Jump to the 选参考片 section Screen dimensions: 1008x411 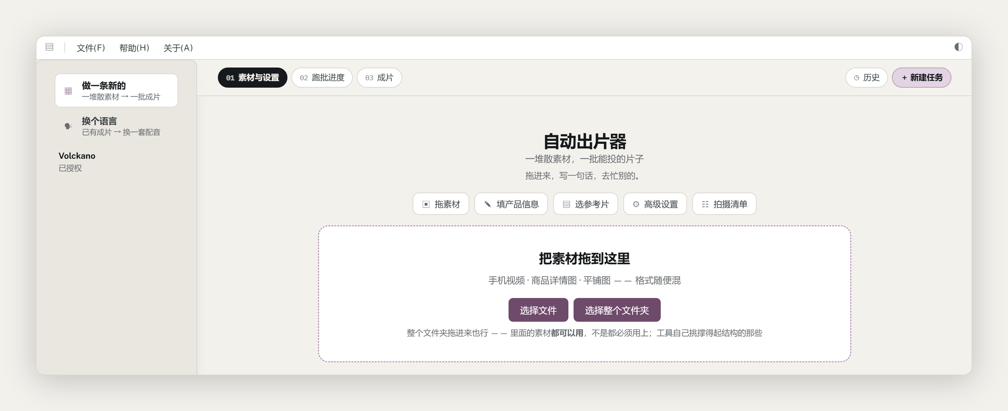point(585,204)
